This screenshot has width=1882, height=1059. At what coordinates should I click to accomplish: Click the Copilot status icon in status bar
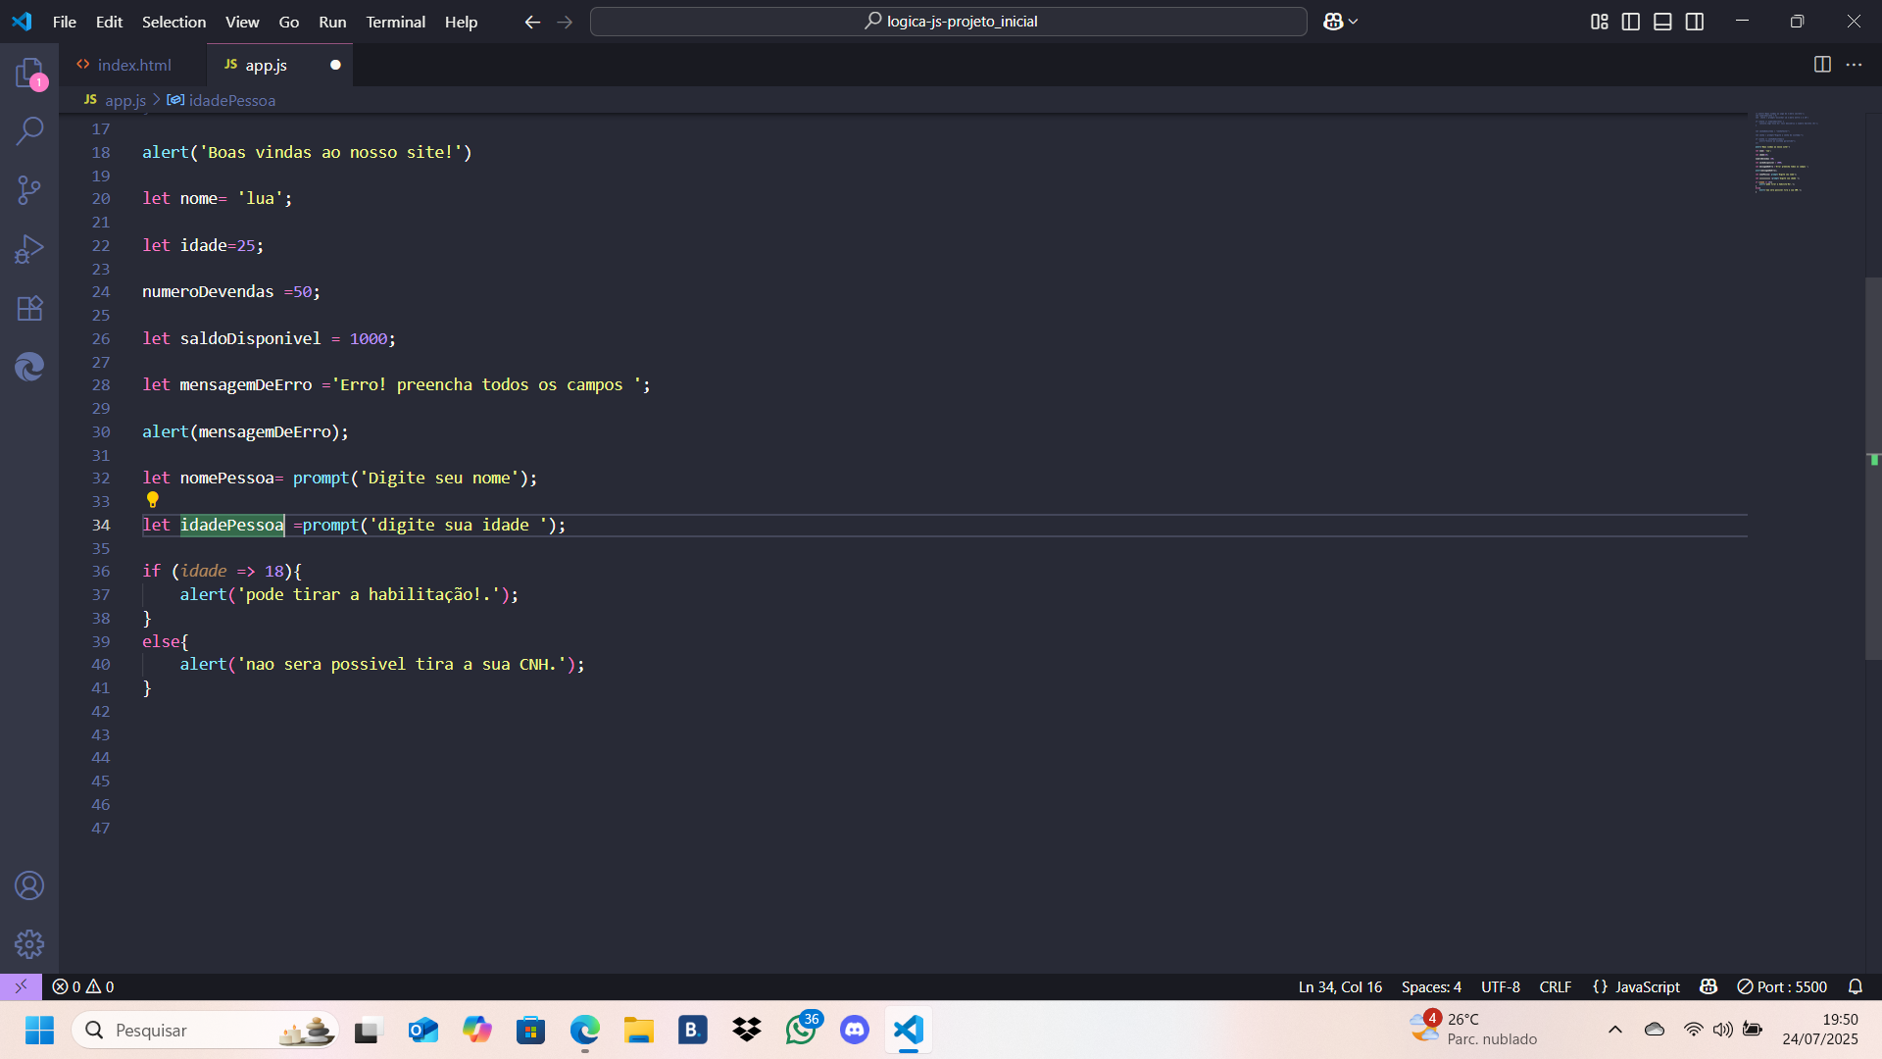point(1709,986)
